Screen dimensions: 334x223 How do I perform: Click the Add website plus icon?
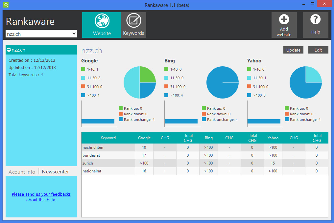tap(284, 19)
